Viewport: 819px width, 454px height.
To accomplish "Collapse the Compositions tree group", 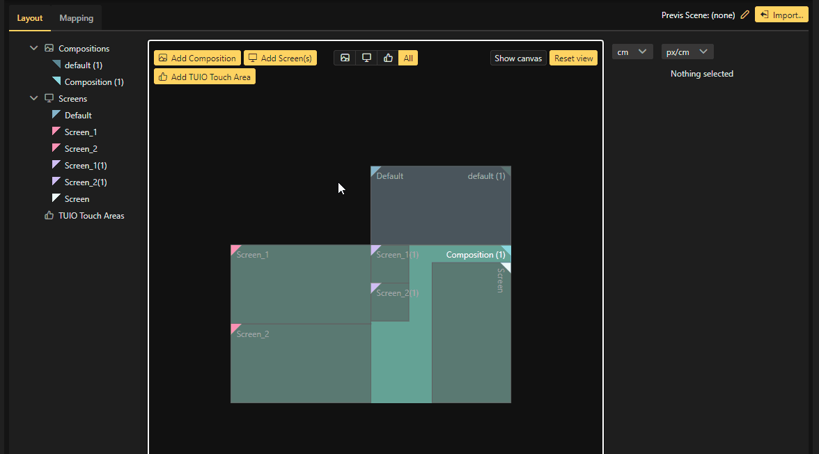I will (x=33, y=49).
